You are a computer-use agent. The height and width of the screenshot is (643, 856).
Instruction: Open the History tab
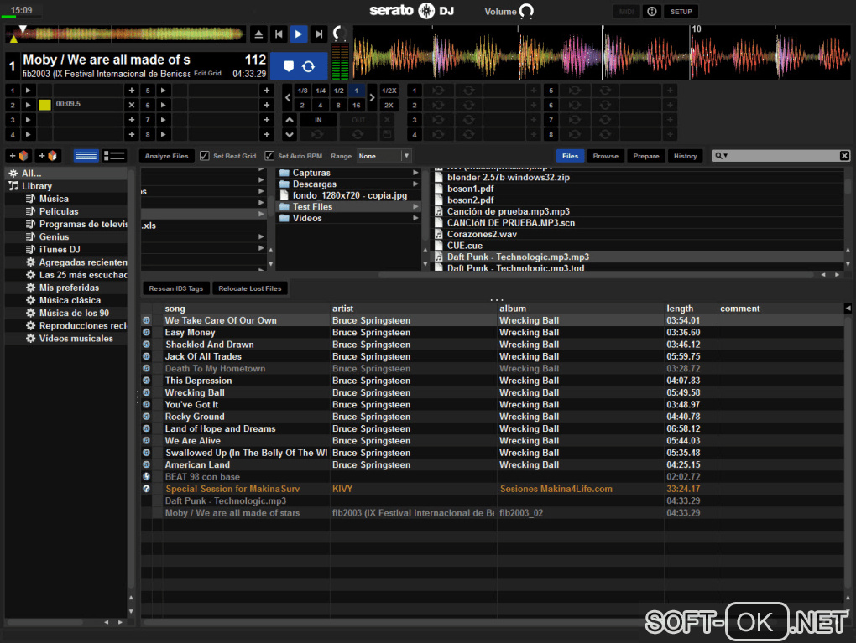[x=685, y=156]
